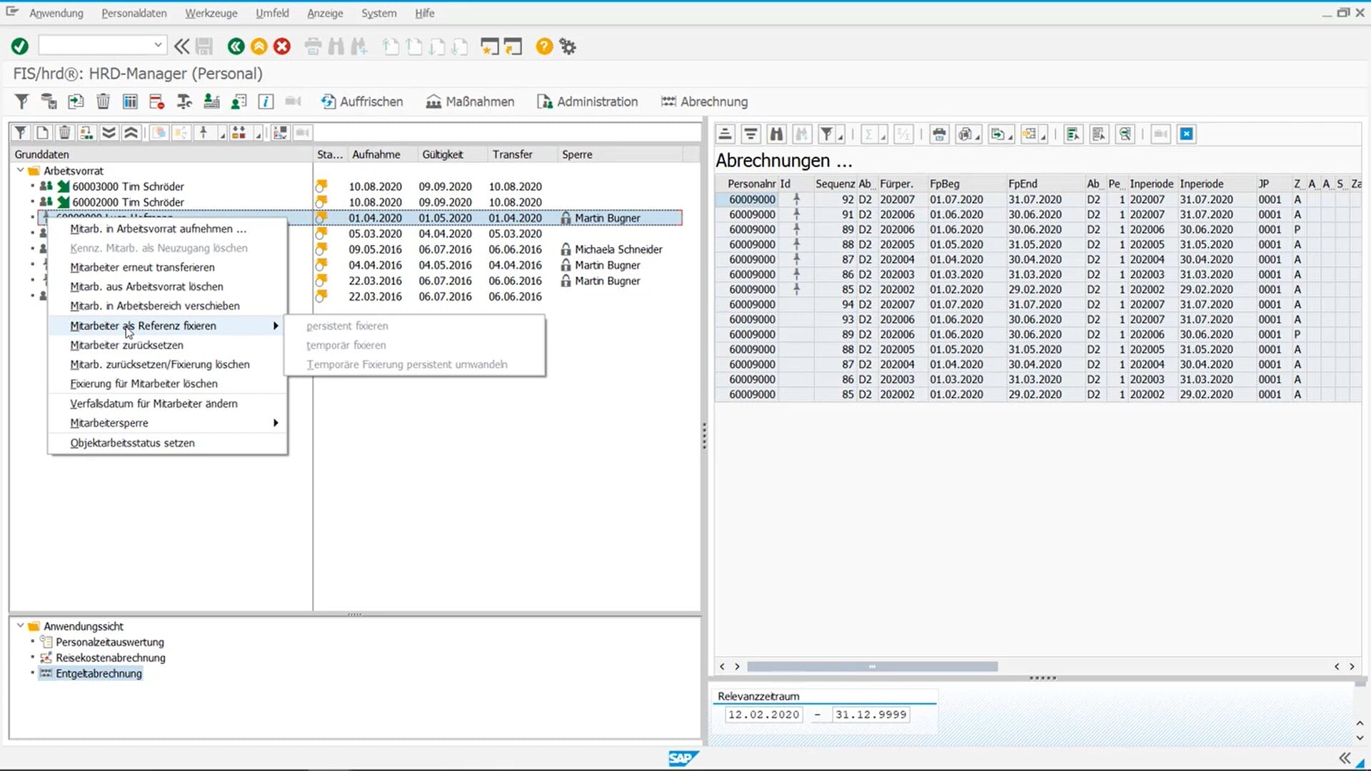The height and width of the screenshot is (771, 1371).
Task: Click the people icon next to 60002000 Tim Schröder
Action: point(46,202)
